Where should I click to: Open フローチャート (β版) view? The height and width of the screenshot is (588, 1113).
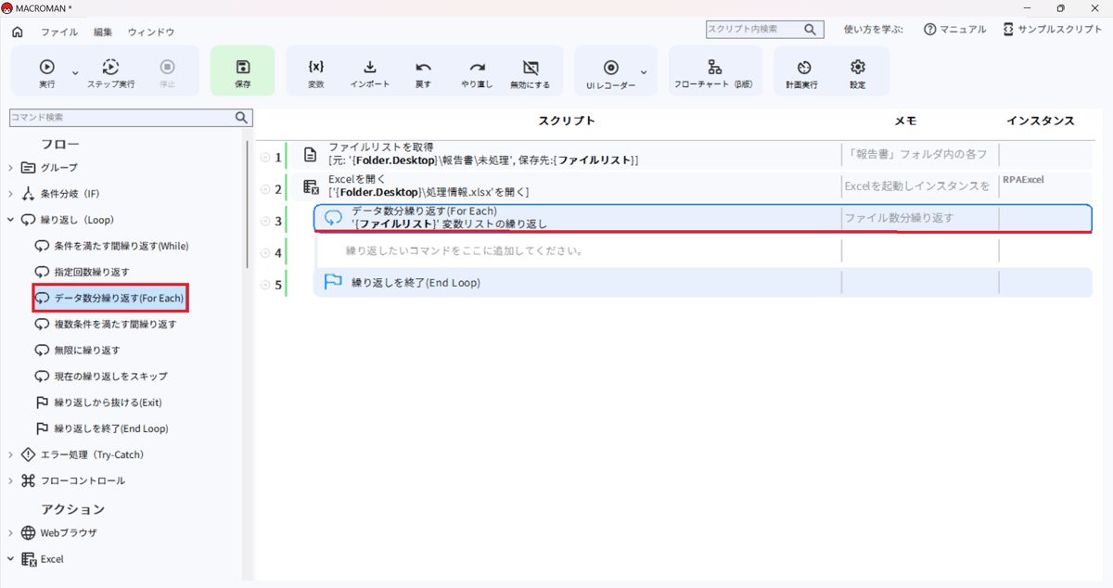point(714,67)
